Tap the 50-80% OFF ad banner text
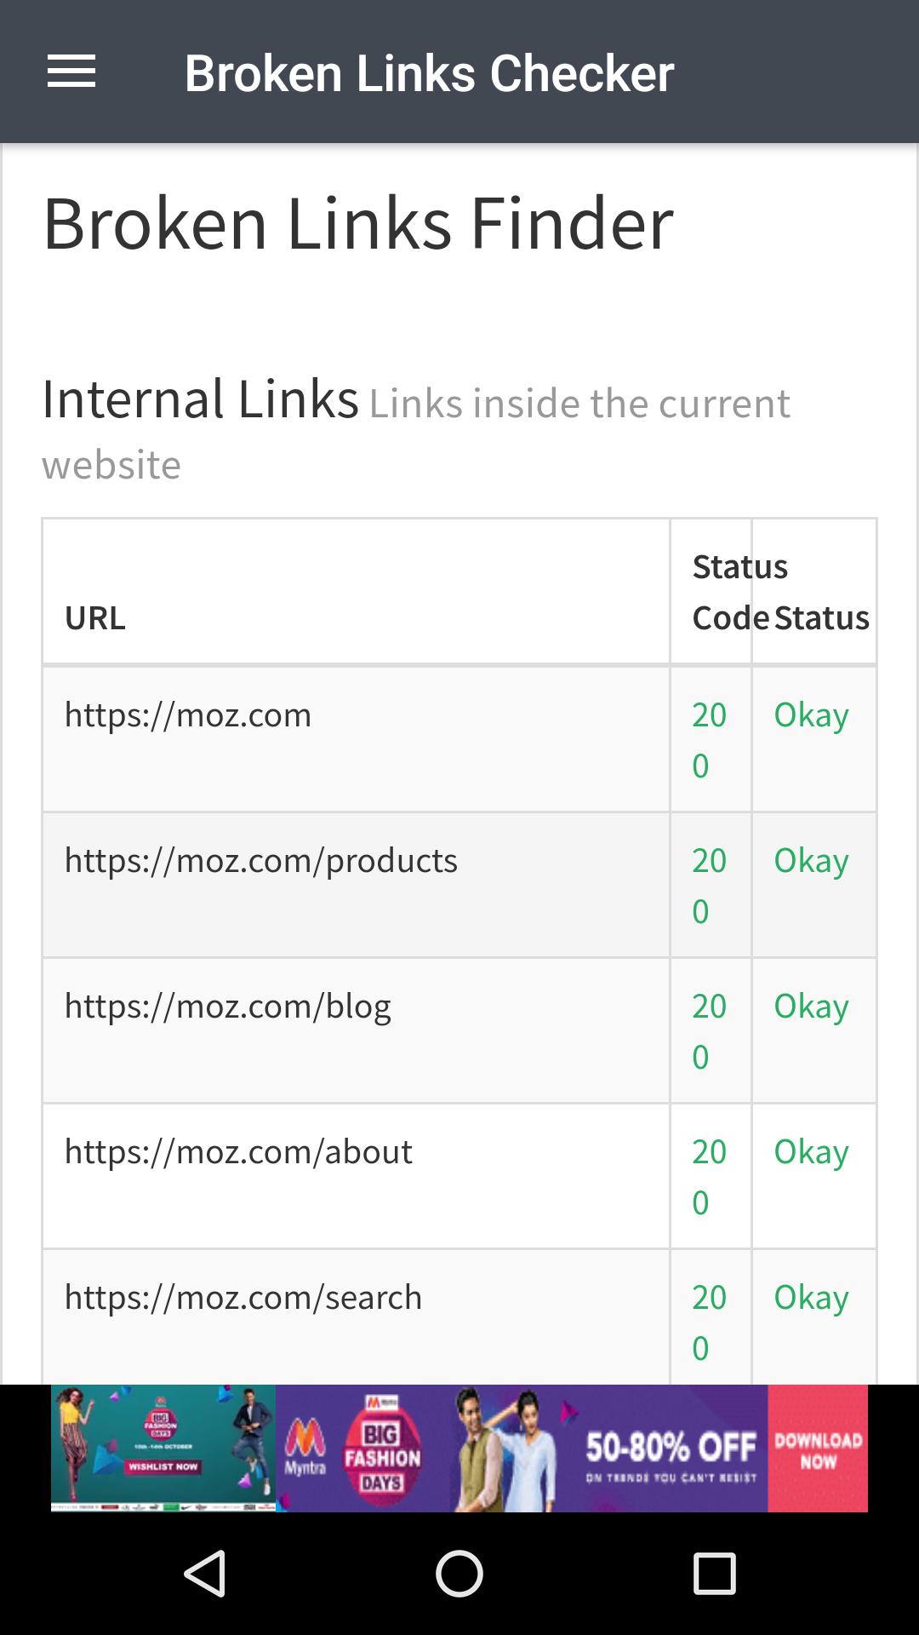Viewport: 919px width, 1635px height. pyautogui.click(x=671, y=1445)
